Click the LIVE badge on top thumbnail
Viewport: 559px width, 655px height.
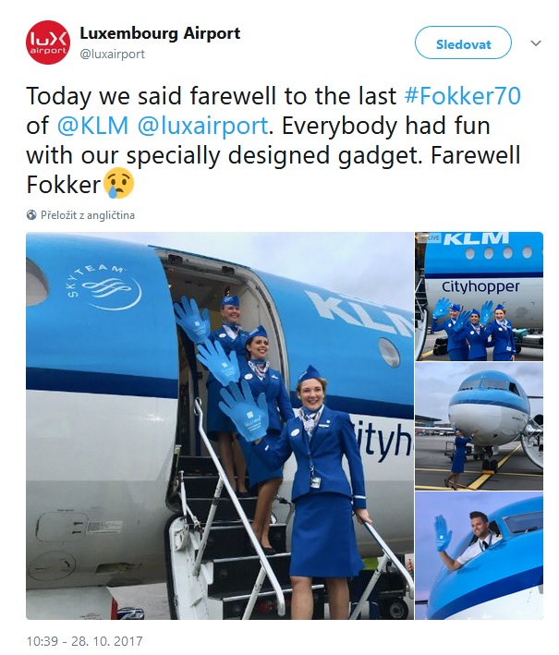coord(434,237)
